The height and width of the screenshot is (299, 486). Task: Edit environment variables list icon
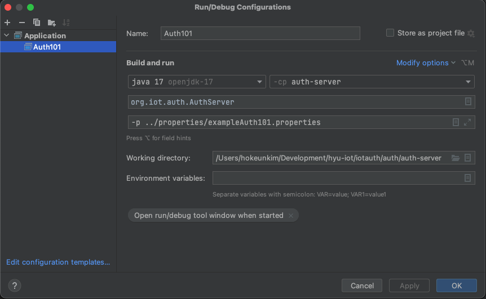click(468, 178)
